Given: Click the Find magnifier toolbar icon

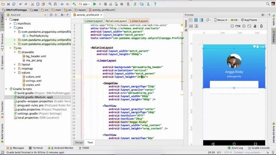Looking at the screenshot, I should pyautogui.click(x=50, y=4).
